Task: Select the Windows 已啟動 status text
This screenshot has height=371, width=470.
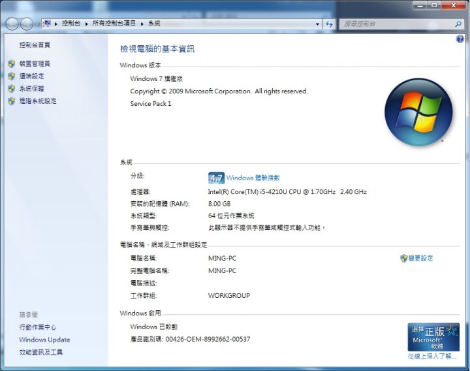Action: (x=154, y=327)
